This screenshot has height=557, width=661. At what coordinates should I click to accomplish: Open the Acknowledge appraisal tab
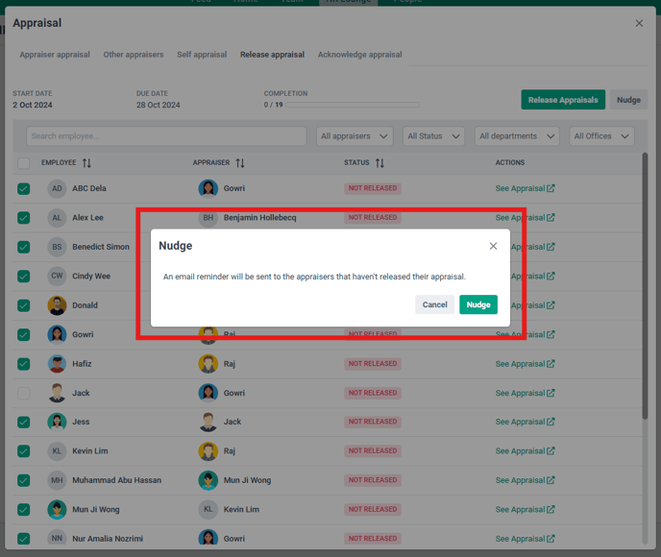[x=359, y=55]
